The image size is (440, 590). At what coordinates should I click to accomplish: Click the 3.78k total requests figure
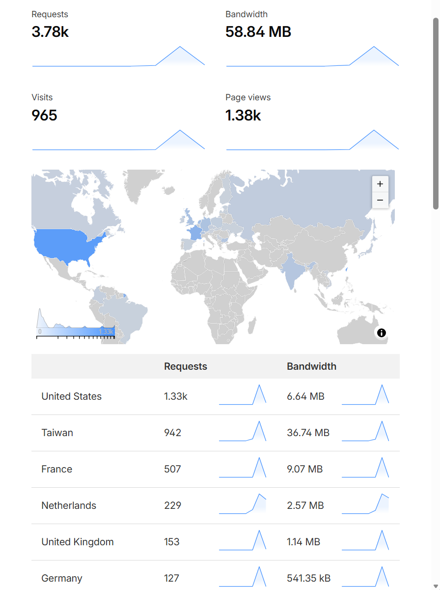click(50, 32)
